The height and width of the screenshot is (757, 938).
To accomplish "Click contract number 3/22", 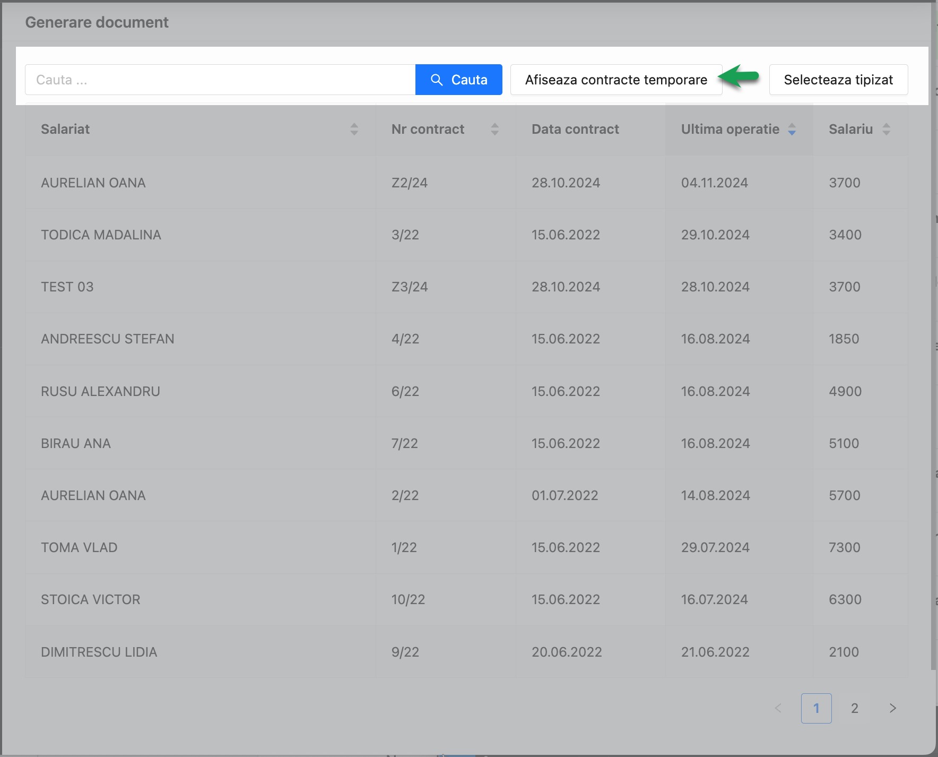I will 405,235.
